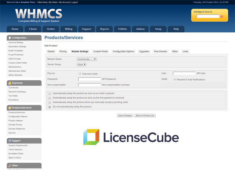The width and height of the screenshot is (235, 170).
Task: Open Domain Registrars in sidebar
Action: point(17,129)
